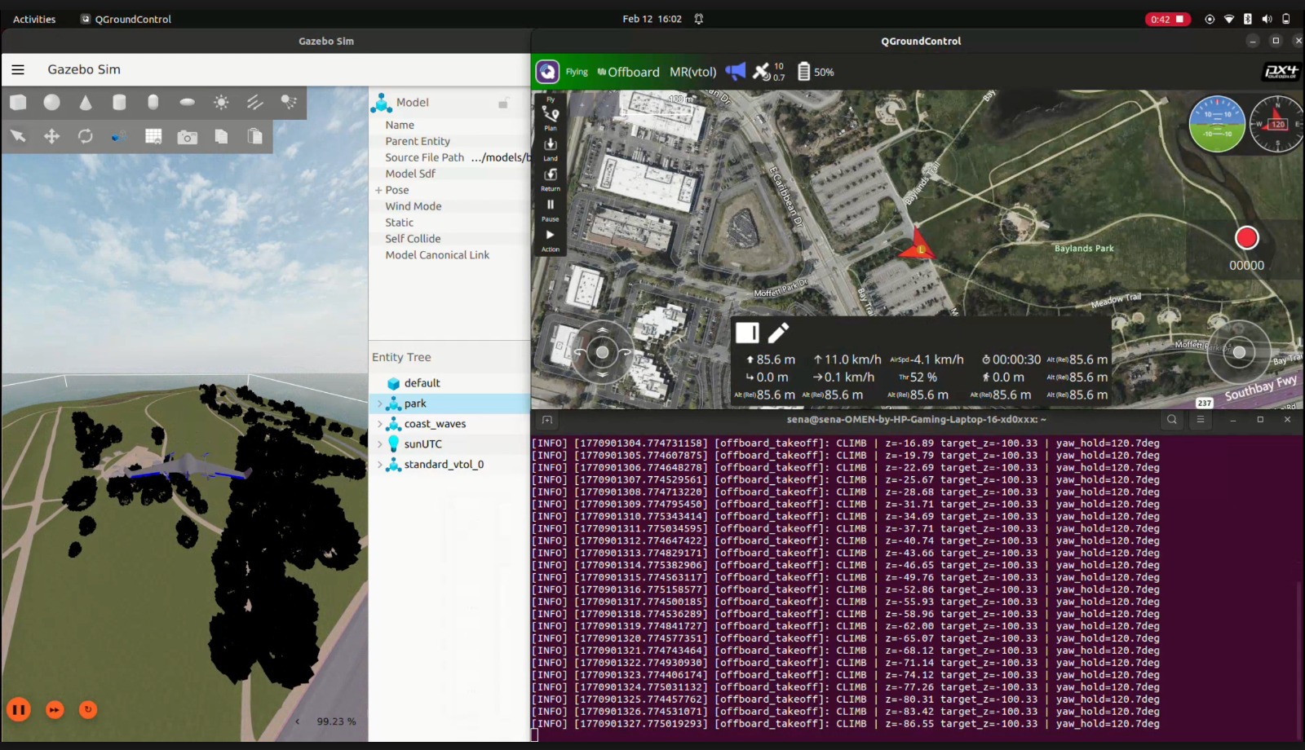Add a point light with the sun icon
1305x750 pixels.
click(221, 102)
